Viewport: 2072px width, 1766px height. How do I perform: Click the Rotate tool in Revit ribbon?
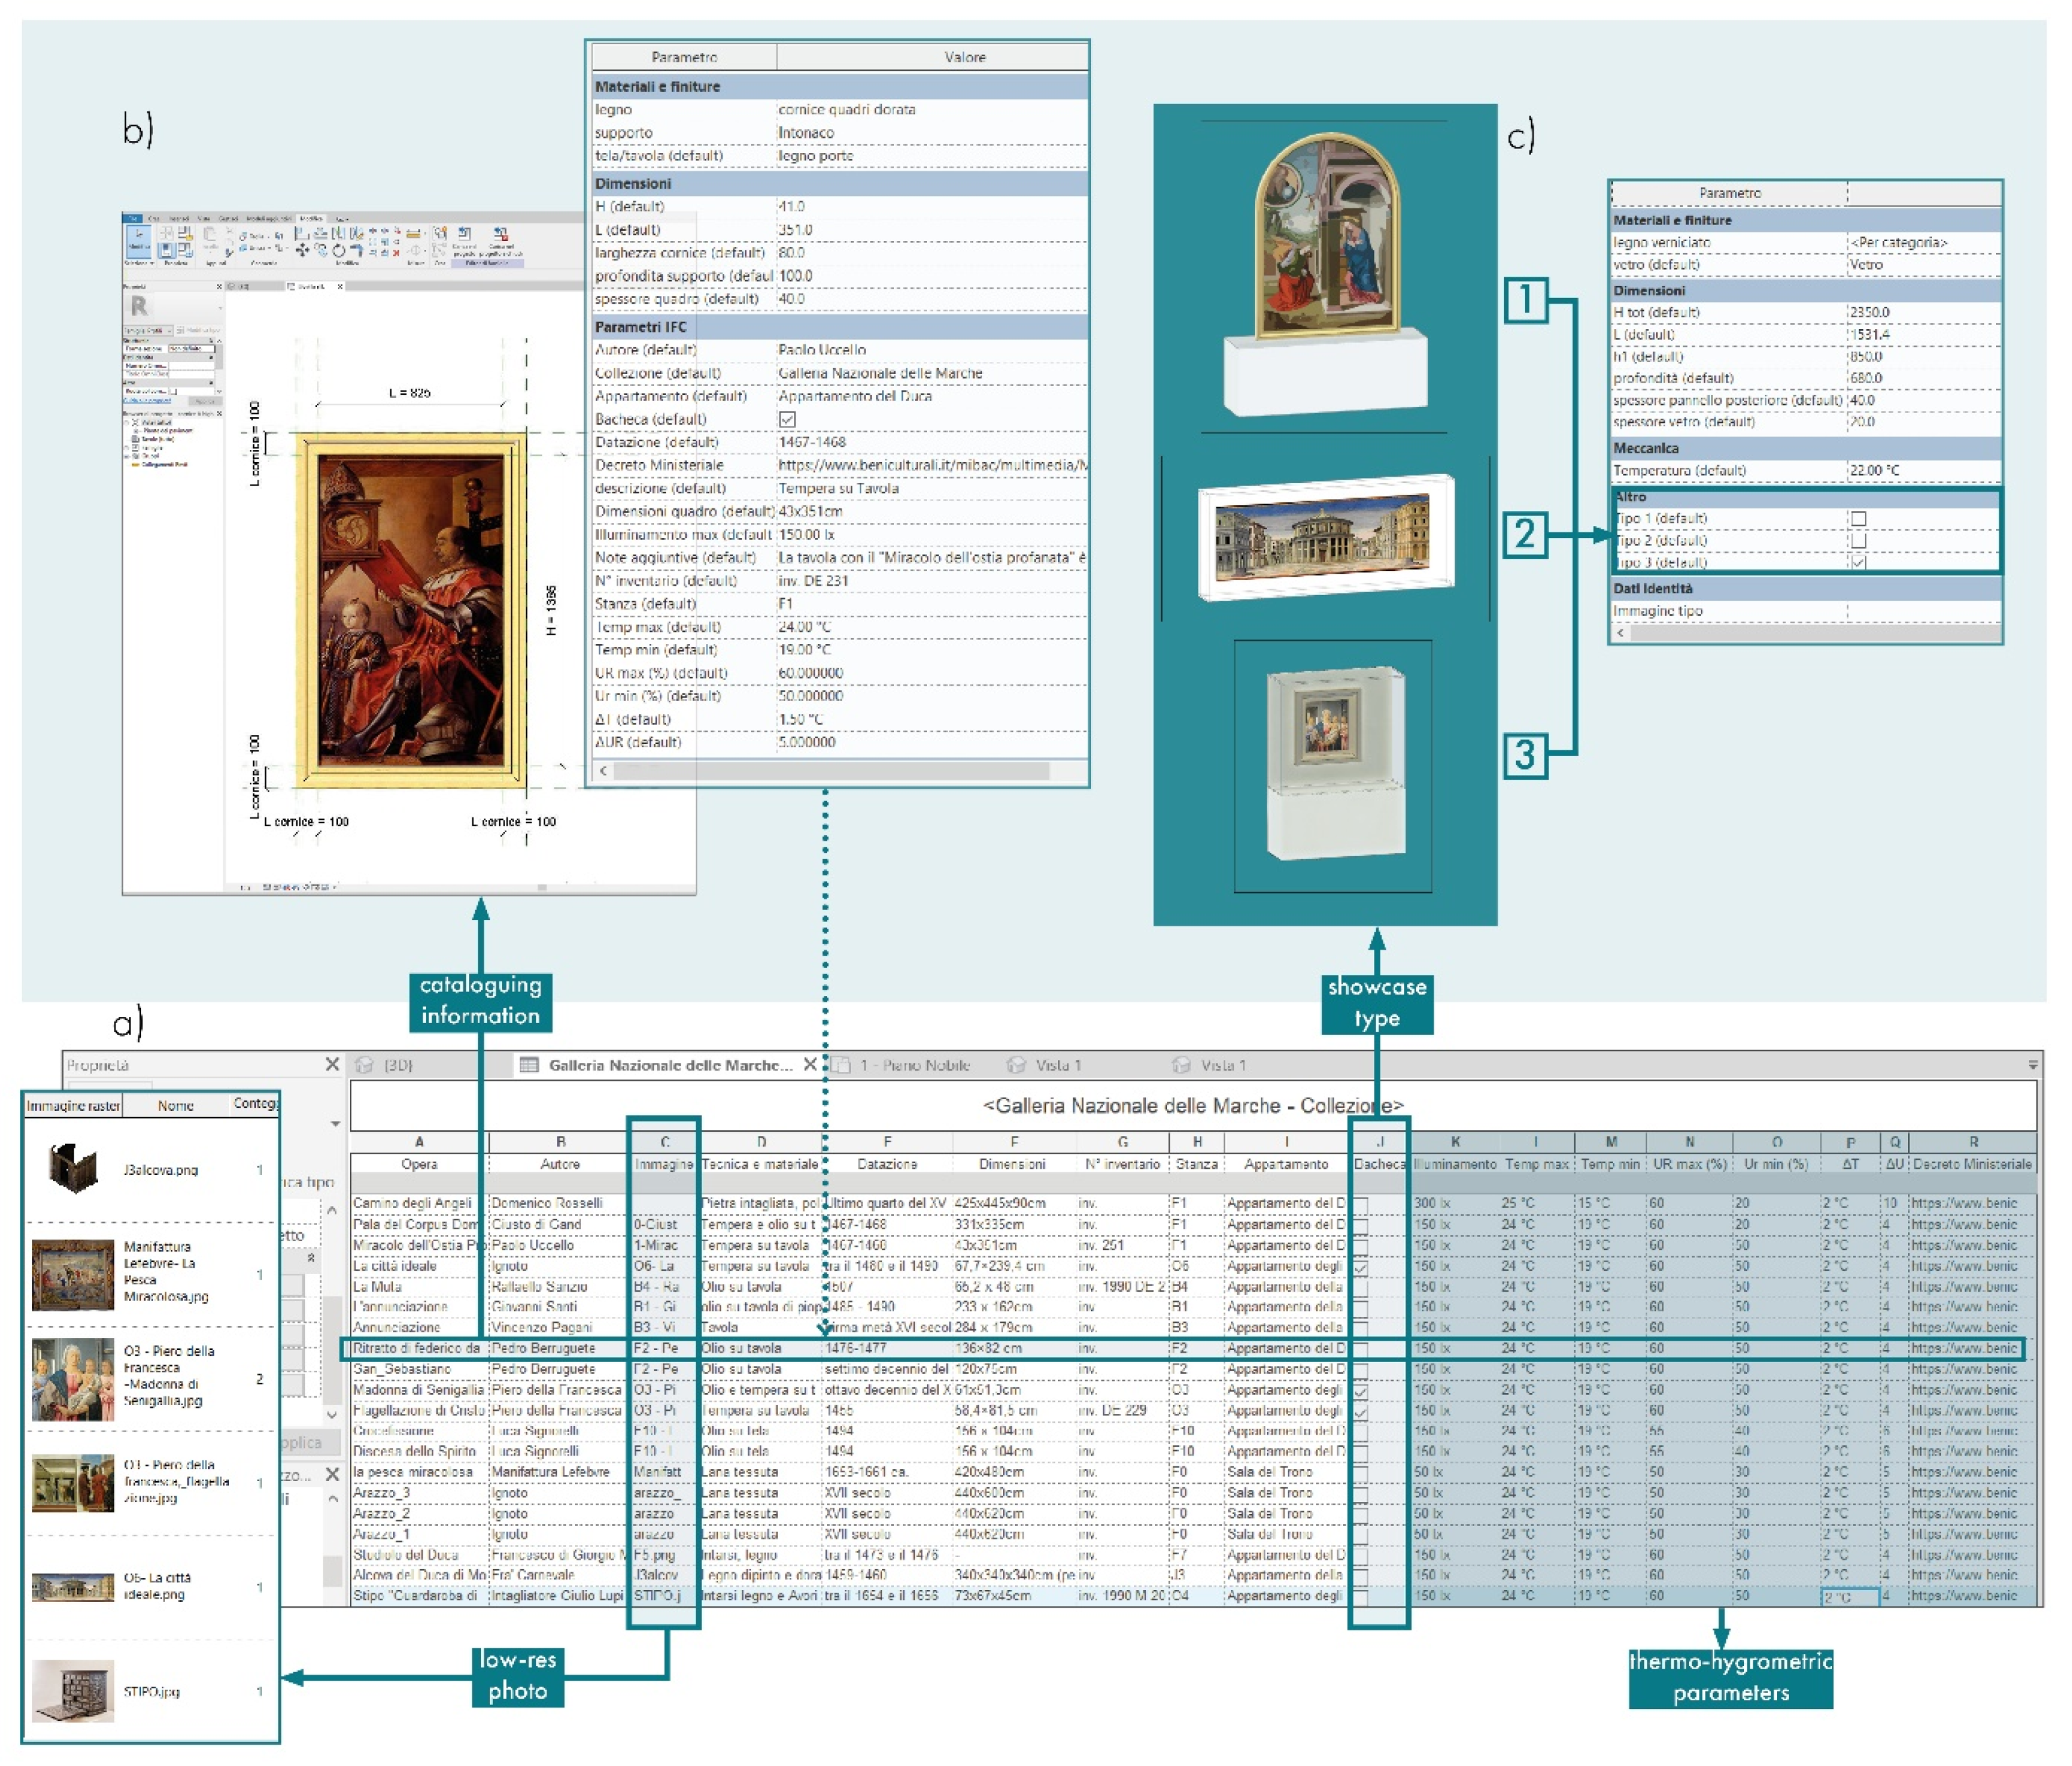tap(339, 251)
